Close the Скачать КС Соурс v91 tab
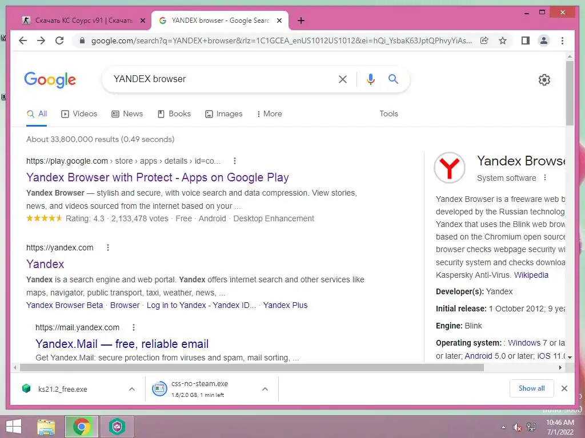 142,21
